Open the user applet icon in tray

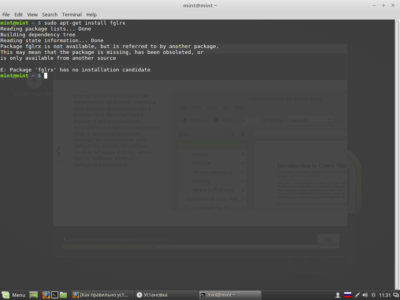(338, 295)
